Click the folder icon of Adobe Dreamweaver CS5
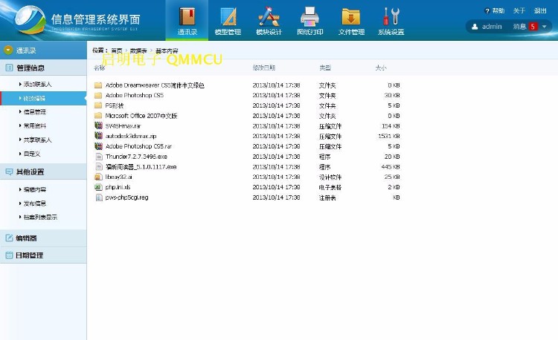Viewport: 558px width, 340px height. (98, 85)
